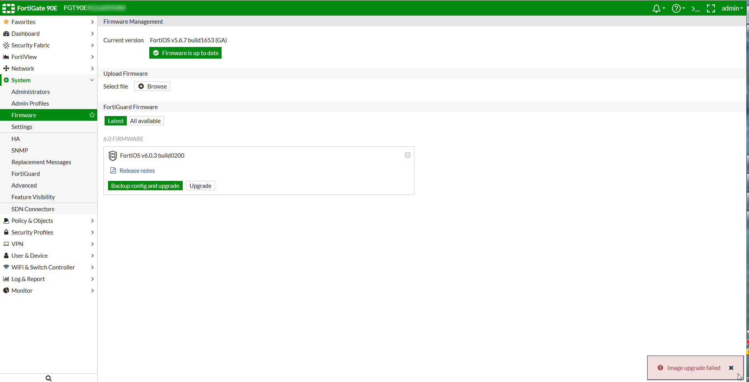The width and height of the screenshot is (749, 382).
Task: Click Browse to select firmware file
Action: pyautogui.click(x=152, y=86)
